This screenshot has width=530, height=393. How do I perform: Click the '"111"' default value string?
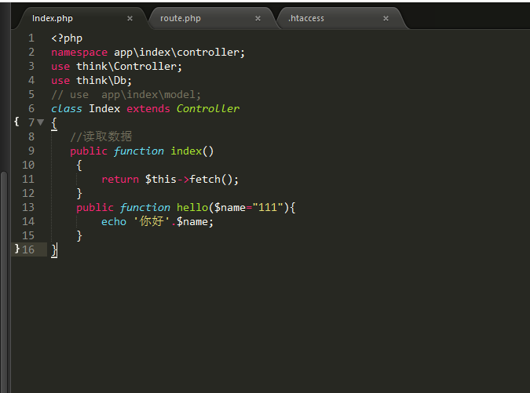coord(268,207)
